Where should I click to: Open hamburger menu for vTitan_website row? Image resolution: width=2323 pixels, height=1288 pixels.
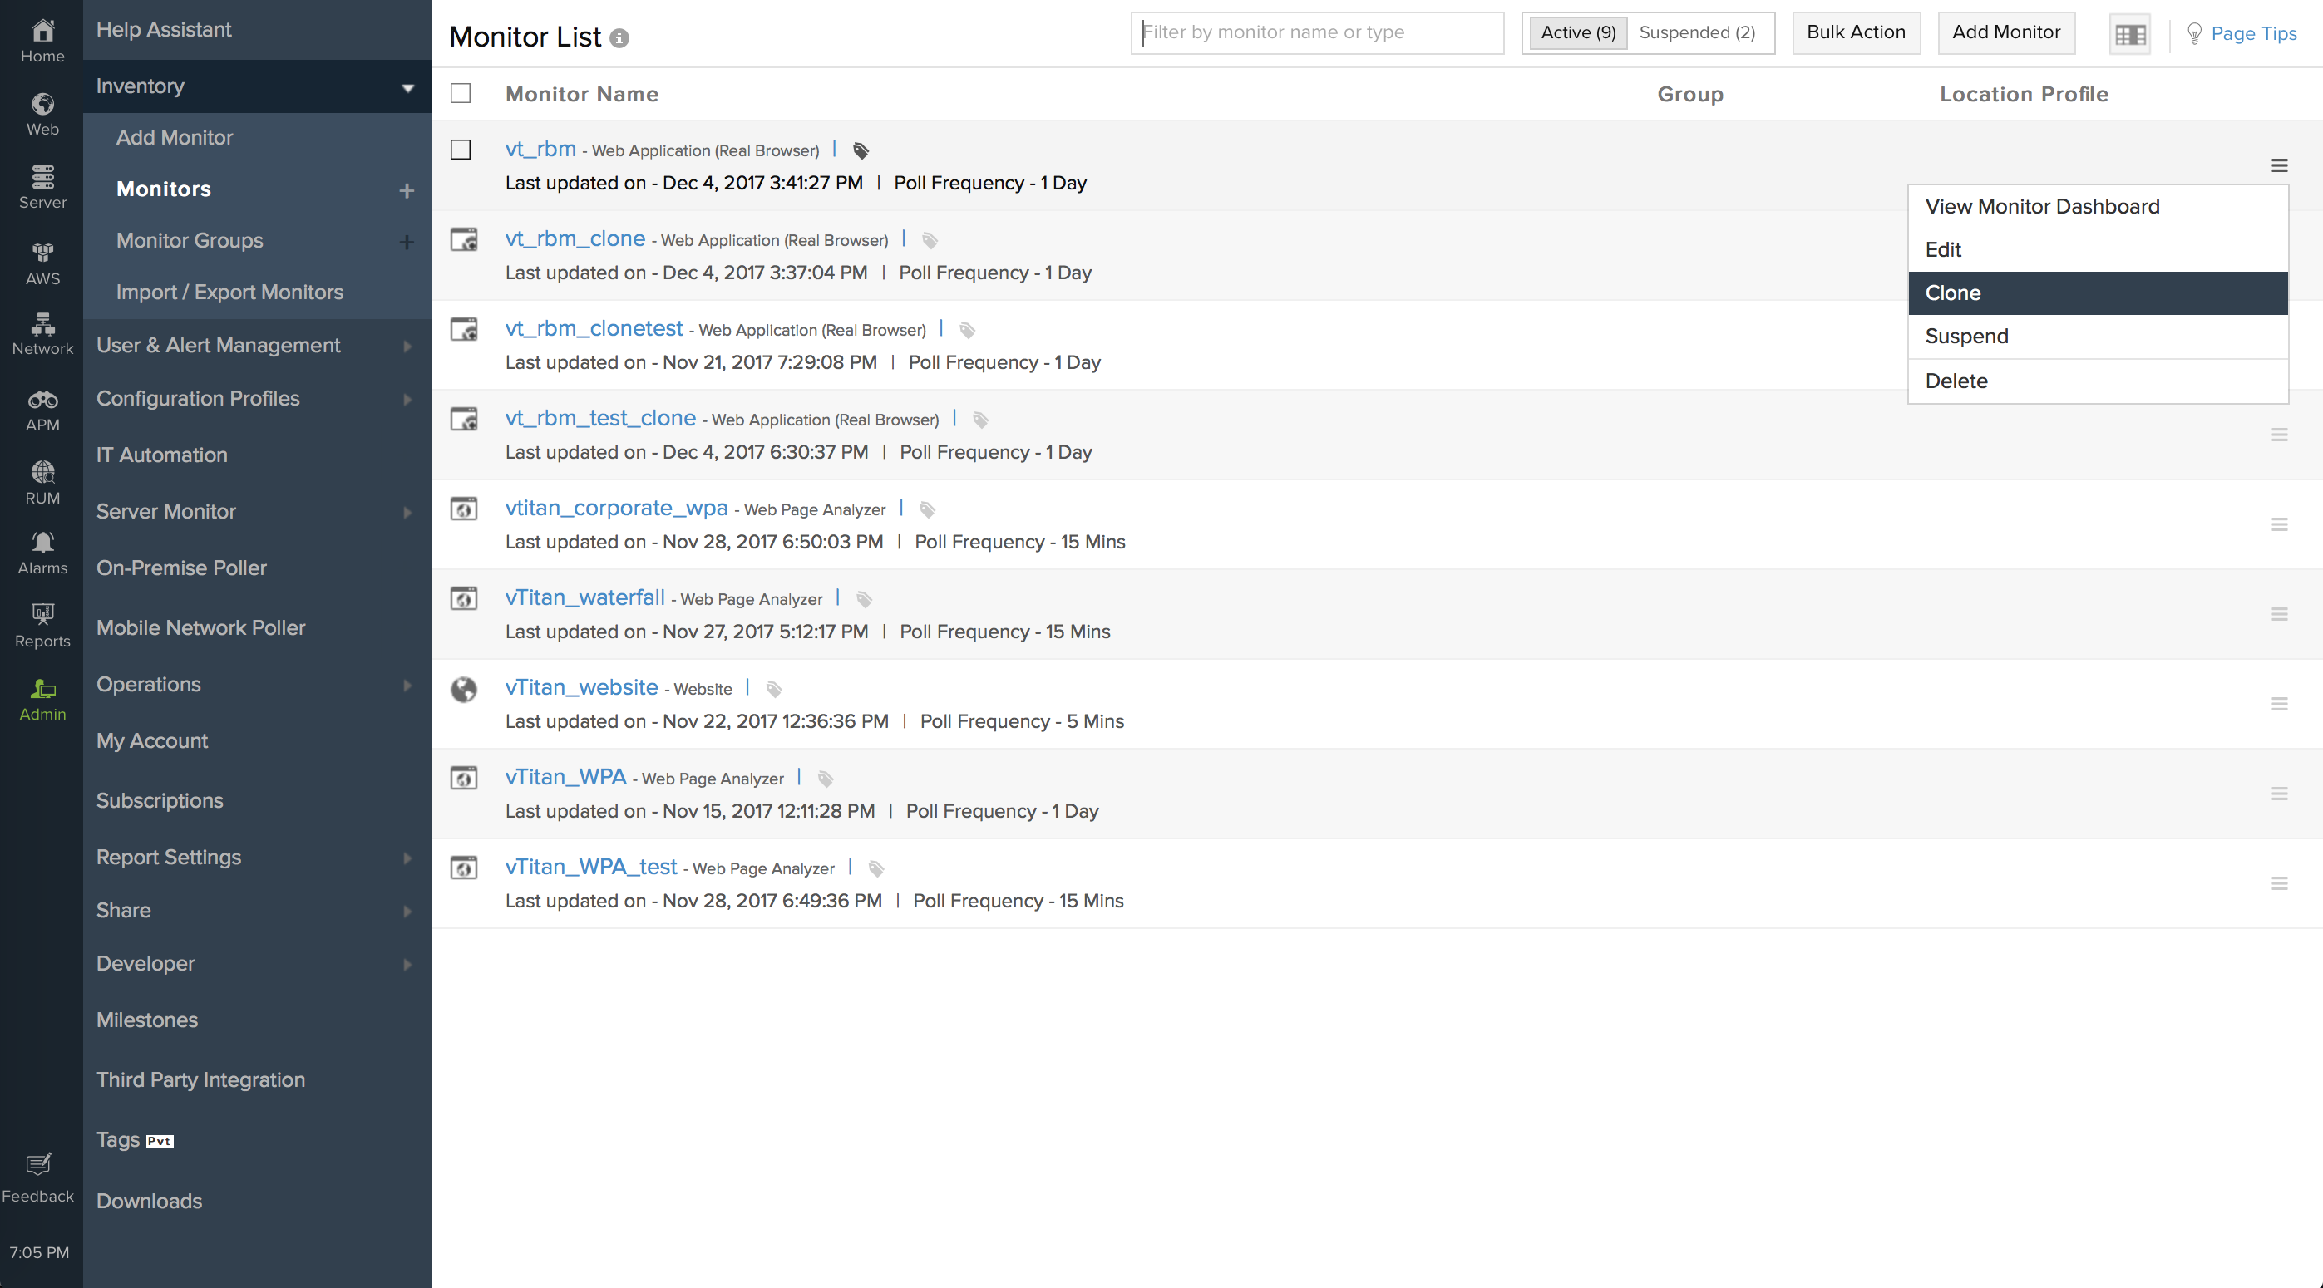[2279, 704]
